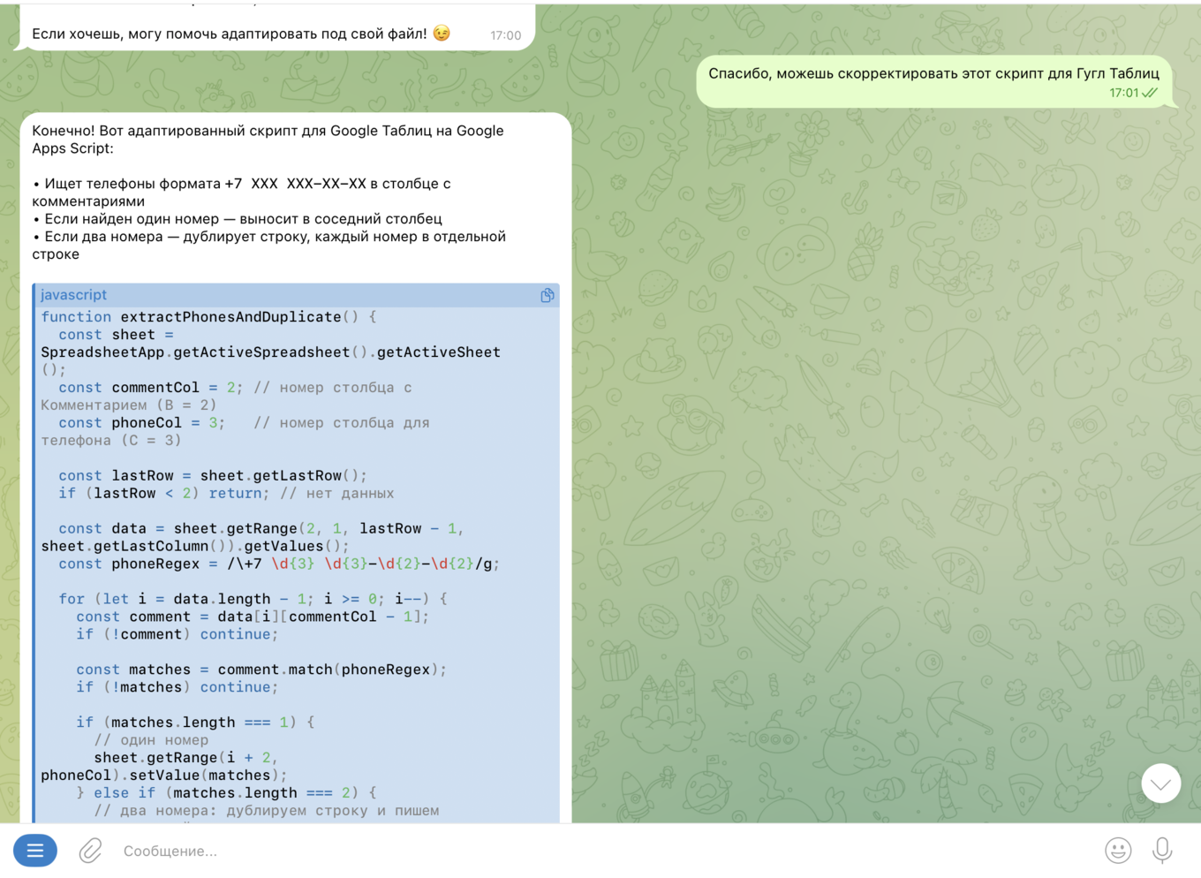The height and width of the screenshot is (878, 1201).
Task: Focus the Сообщение... message field
Action: (x=605, y=851)
